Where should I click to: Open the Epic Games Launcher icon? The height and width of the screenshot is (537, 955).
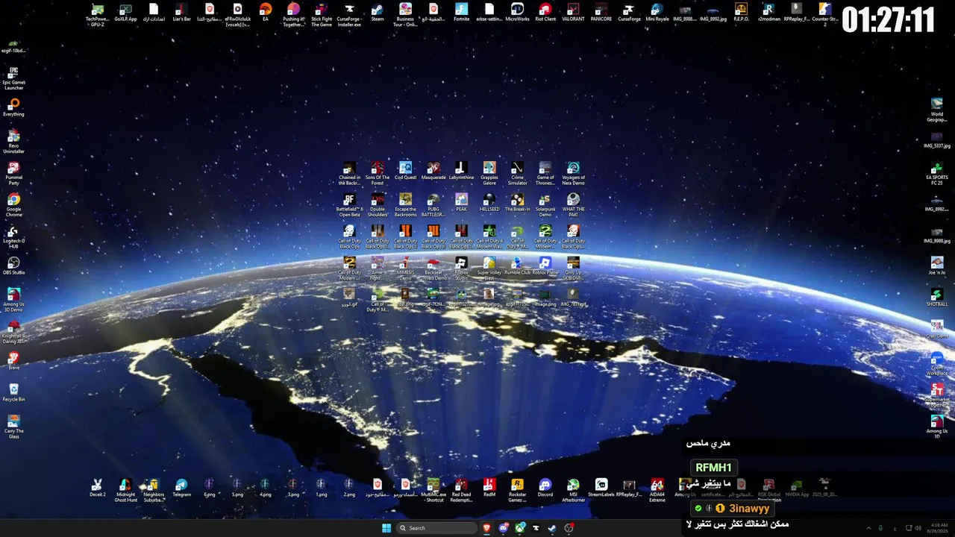pyautogui.click(x=13, y=78)
